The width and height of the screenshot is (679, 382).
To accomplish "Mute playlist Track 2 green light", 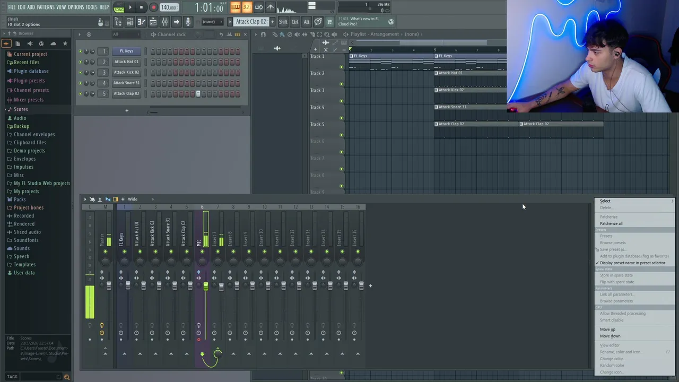I will click(342, 84).
